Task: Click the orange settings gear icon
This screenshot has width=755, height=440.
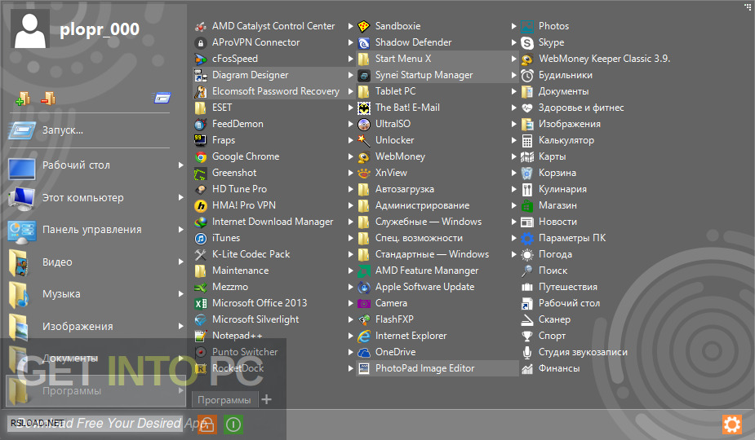Action: point(732,425)
